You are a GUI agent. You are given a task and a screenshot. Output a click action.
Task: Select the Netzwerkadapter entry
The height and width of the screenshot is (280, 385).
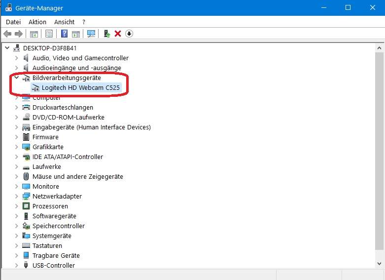57,196
